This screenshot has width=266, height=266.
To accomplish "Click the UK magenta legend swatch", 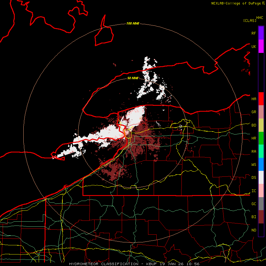I will [x=261, y=46].
